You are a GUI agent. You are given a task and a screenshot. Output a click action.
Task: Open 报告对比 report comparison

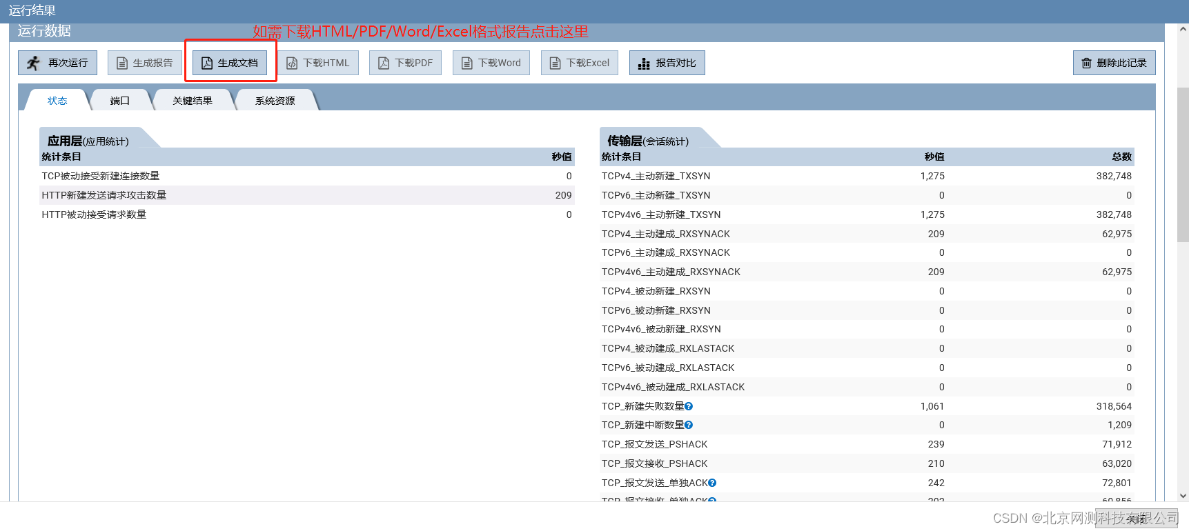point(667,63)
